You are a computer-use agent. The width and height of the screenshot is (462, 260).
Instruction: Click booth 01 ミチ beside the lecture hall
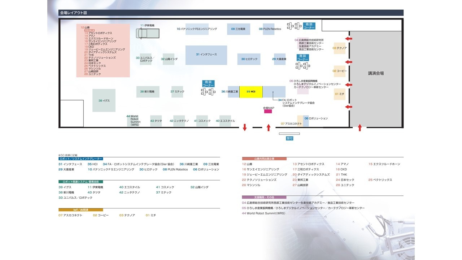[x=340, y=94]
